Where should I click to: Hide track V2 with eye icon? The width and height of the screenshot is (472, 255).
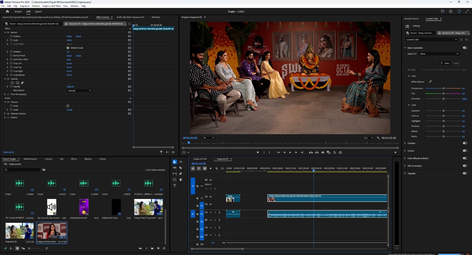coord(211,197)
